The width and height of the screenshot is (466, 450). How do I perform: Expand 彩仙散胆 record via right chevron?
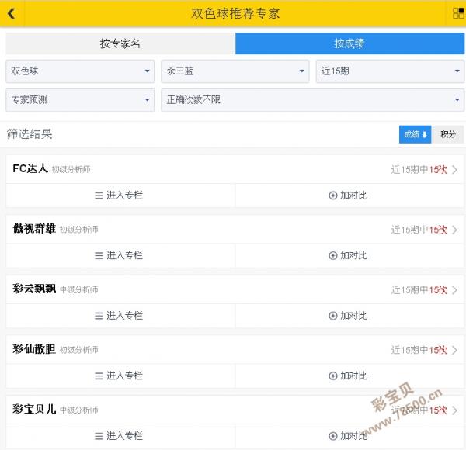454,350
